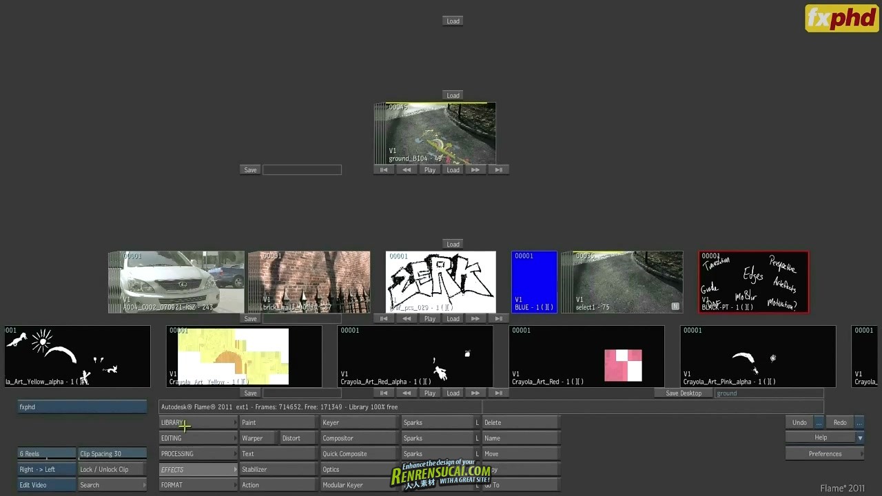The image size is (882, 496).
Task: Click the Load button at the very top
Action: tap(453, 21)
